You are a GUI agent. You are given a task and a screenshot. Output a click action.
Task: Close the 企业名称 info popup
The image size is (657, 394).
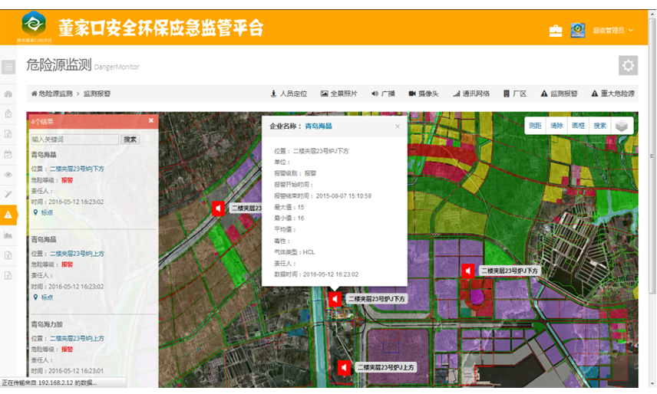click(x=398, y=126)
